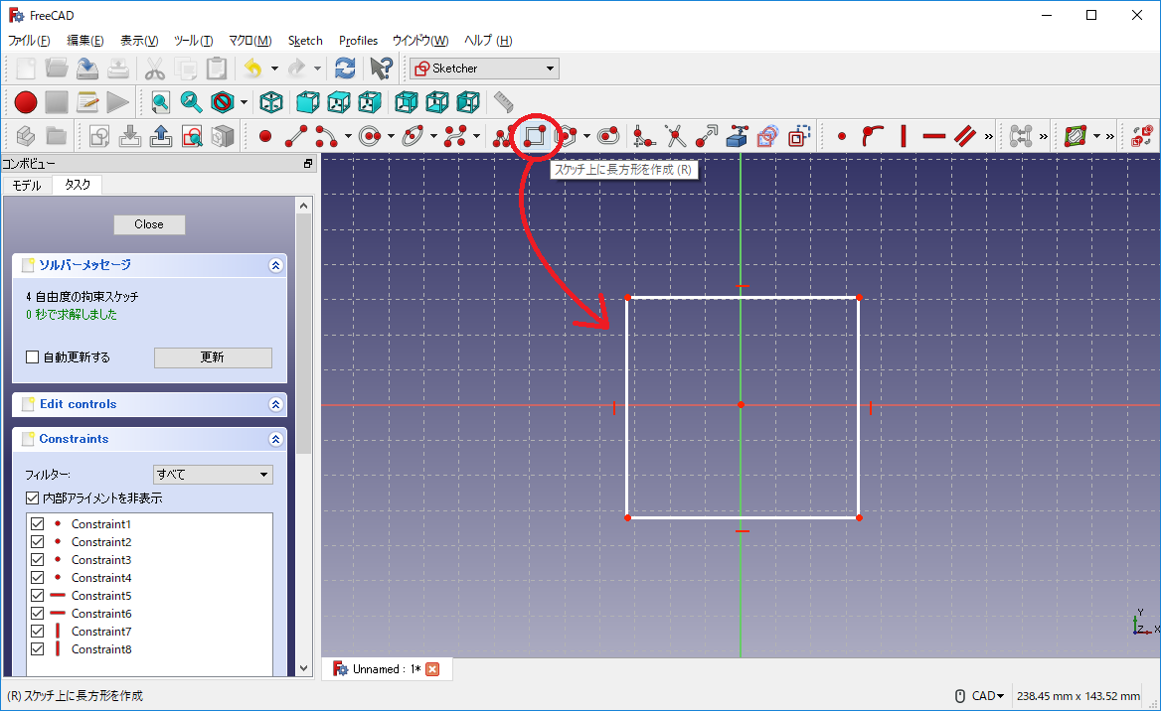Select the create arc tool
Viewport: 1161px width, 711px height.
326,136
